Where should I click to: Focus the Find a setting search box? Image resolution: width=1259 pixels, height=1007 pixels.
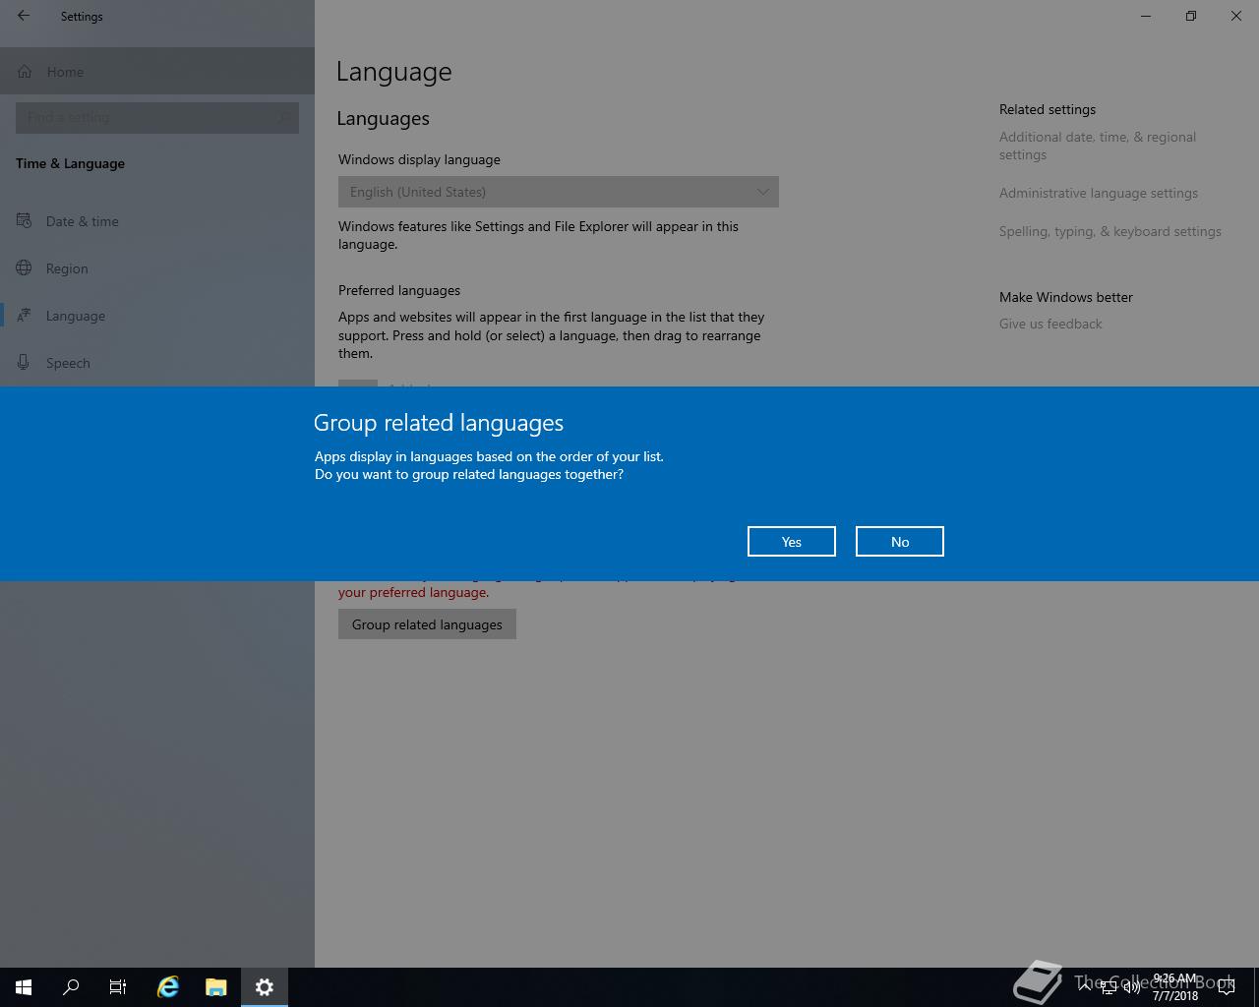[x=157, y=118]
